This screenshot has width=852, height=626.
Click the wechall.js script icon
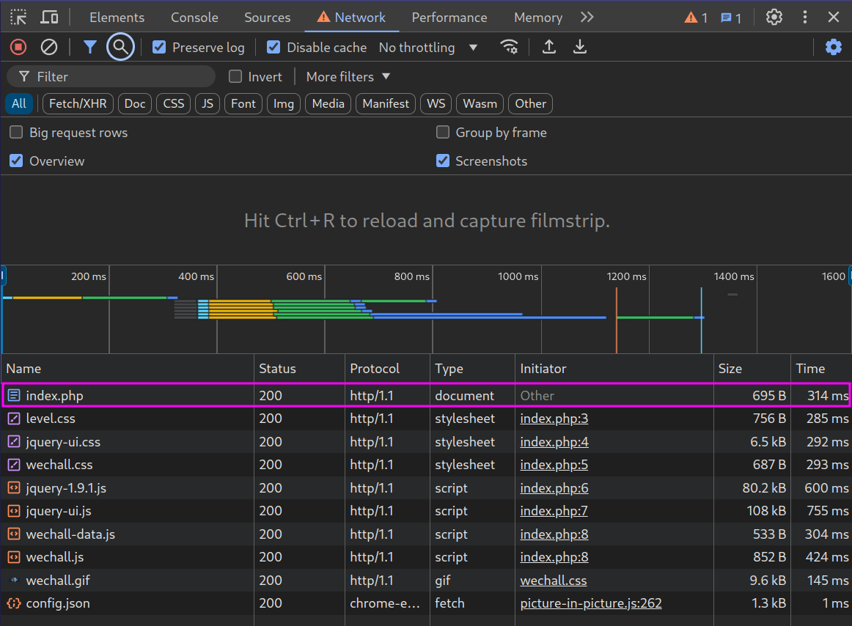[14, 557]
